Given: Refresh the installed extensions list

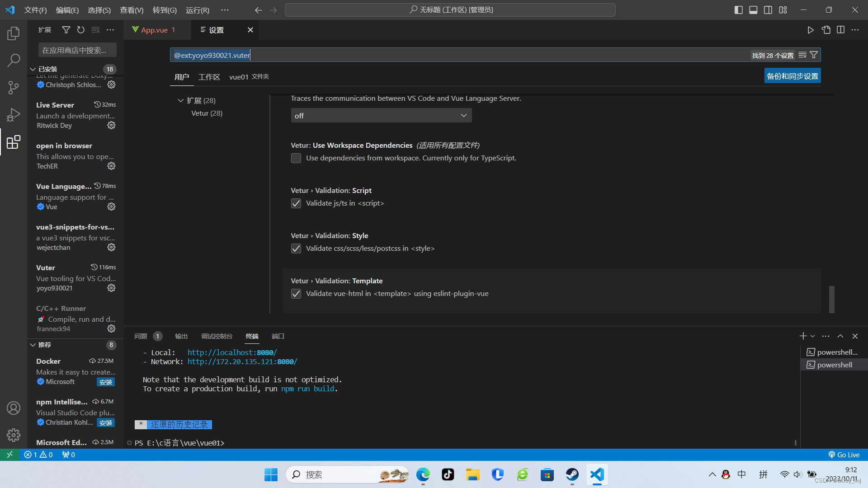Looking at the screenshot, I should pos(80,30).
